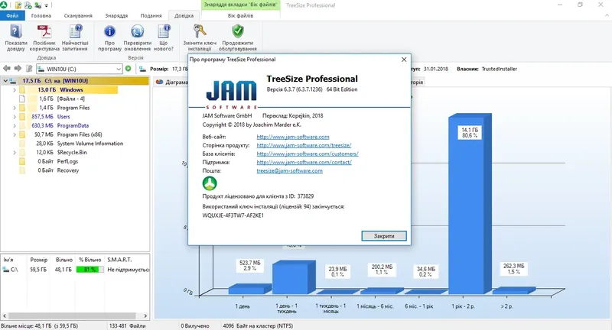Image resolution: width=612 pixels, height=330 pixels.
Task: Expand the Program Files (x86) node
Action: (15, 134)
